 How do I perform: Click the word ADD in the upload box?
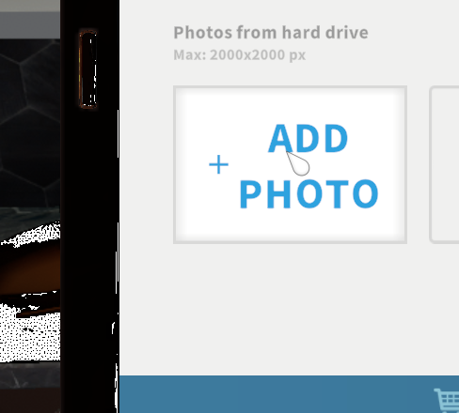(309, 138)
